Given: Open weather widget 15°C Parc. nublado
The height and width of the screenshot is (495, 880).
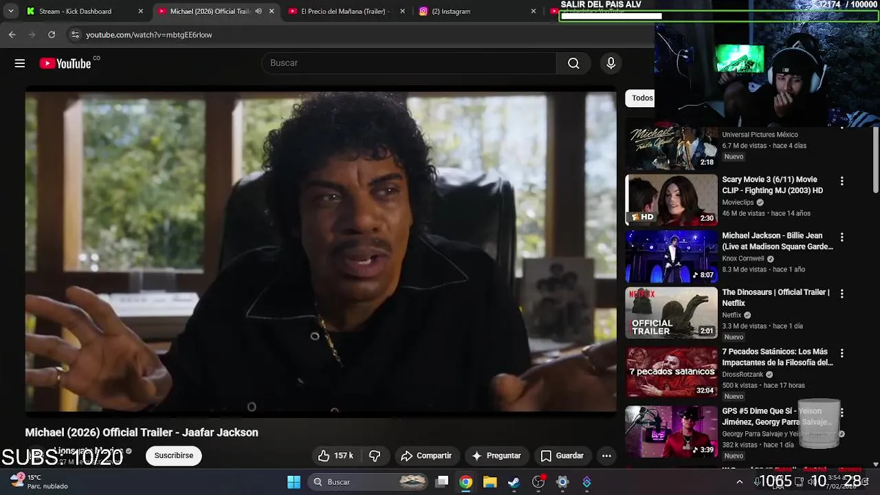Looking at the screenshot, I should (38, 482).
